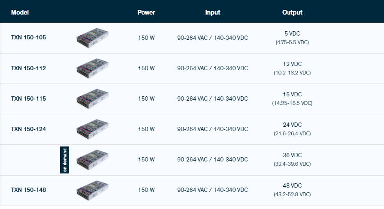Open the TXN 150-105 model link
384x209 pixels.
click(x=28, y=37)
